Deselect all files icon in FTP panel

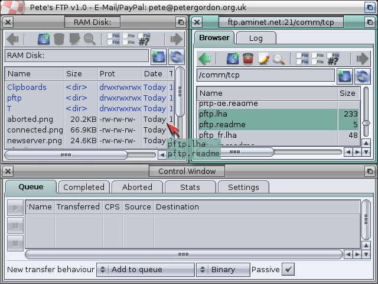tap(318, 59)
